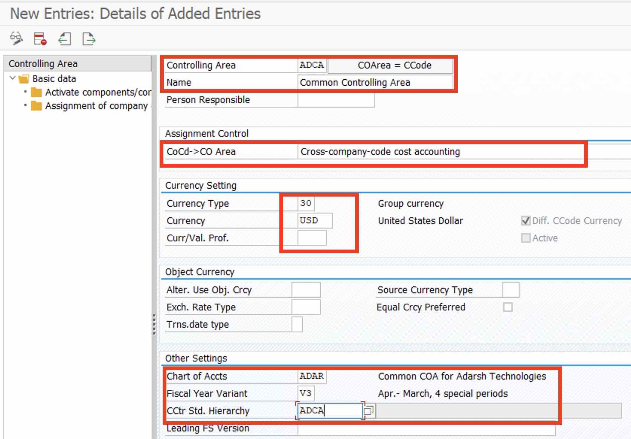Open search help for CCtr Std. Hierarchy
This screenshot has width=631, height=439.
370,410
